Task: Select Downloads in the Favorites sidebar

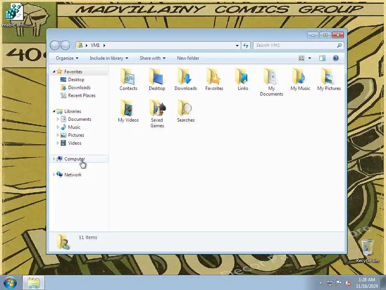Action: 75,88
